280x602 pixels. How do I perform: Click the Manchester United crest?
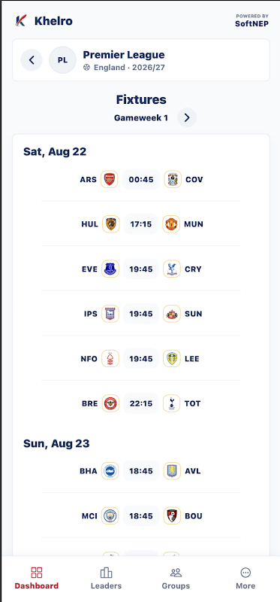[x=171, y=224]
